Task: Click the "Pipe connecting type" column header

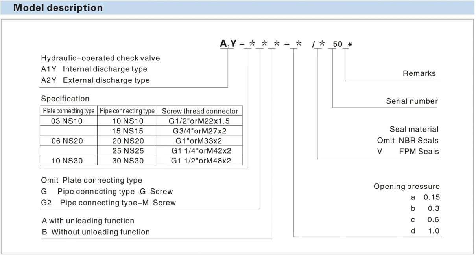Action: (127, 111)
